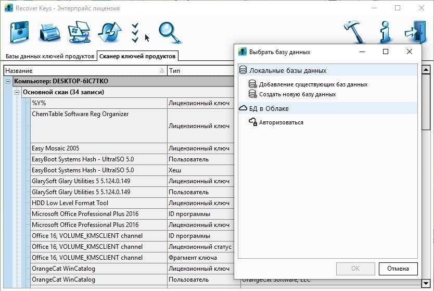Select HDD Low Level Format Tool row

(x=132, y=203)
